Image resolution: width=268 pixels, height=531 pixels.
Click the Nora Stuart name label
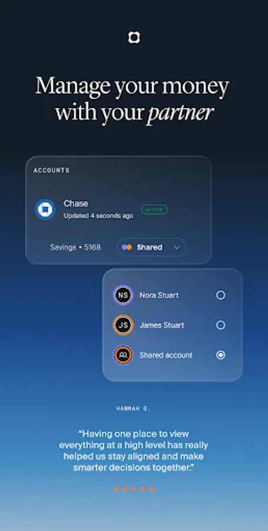tap(159, 295)
